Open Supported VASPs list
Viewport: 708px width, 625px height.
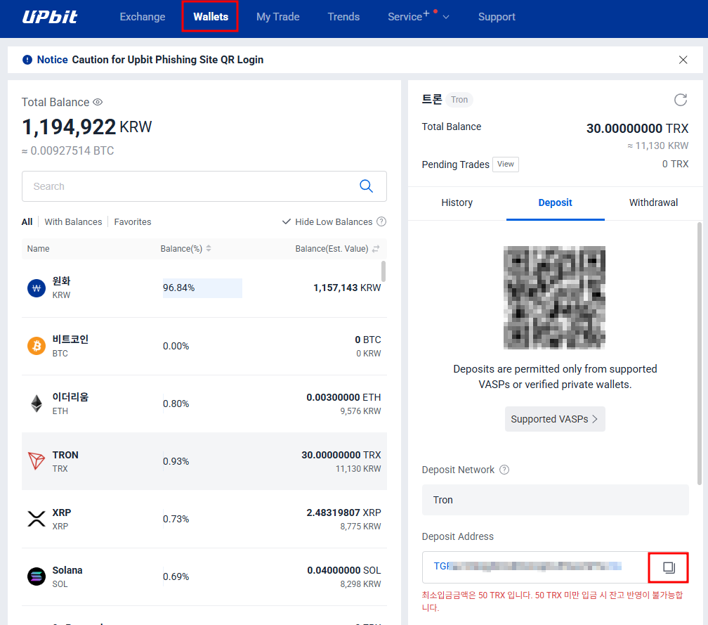click(x=554, y=419)
